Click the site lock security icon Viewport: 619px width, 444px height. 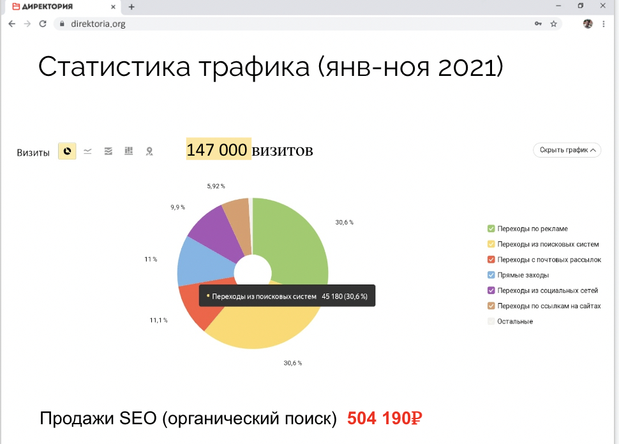coord(62,24)
